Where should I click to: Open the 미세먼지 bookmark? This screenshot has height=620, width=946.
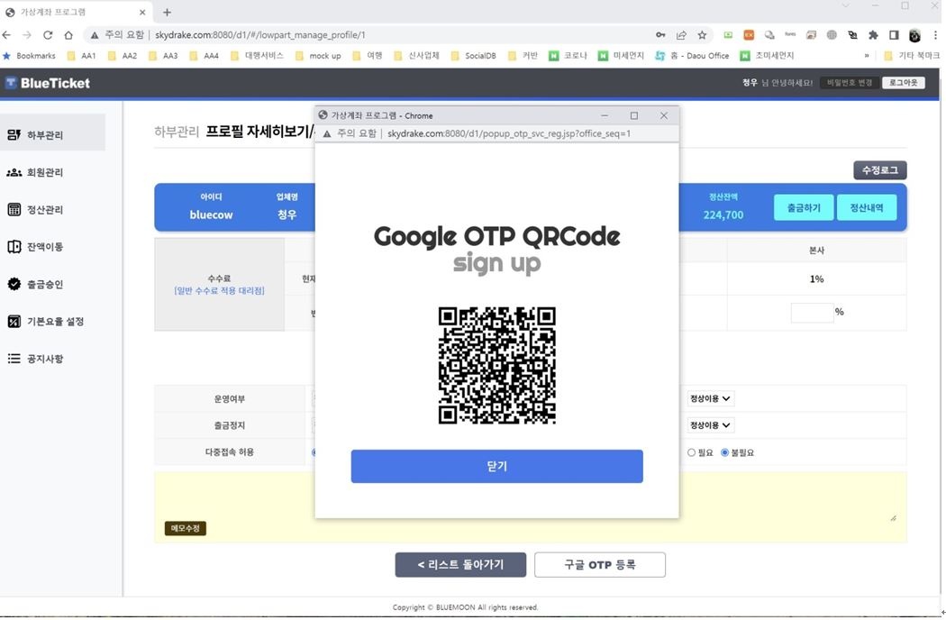point(621,56)
